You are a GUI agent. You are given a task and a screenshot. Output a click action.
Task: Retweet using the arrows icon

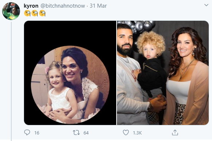pyautogui.click(x=76, y=133)
